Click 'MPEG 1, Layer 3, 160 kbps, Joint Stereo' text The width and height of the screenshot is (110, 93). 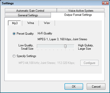(x=62, y=39)
